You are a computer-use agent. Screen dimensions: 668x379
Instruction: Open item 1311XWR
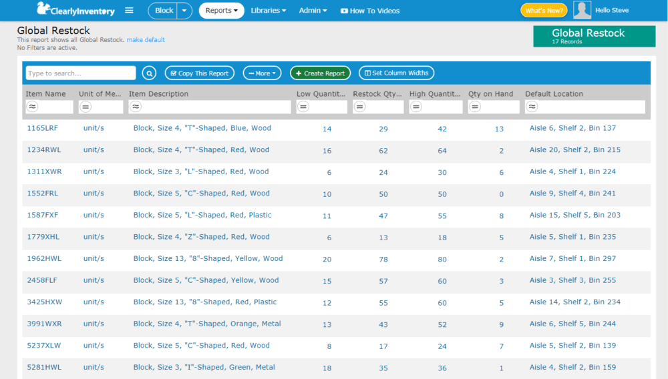pyautogui.click(x=44, y=171)
